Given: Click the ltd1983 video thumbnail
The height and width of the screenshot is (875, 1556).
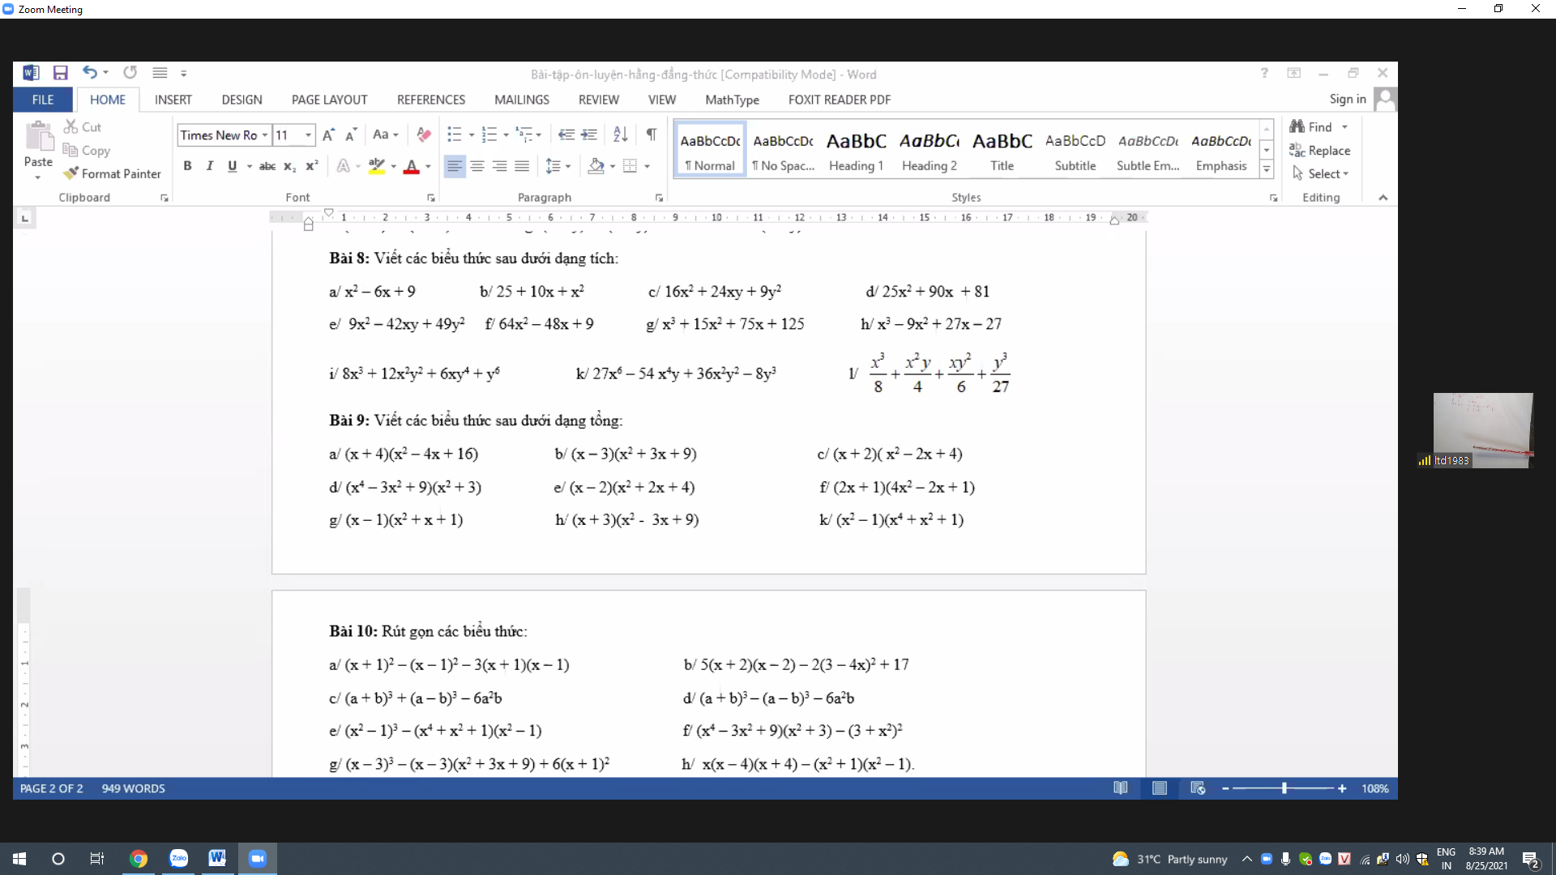Looking at the screenshot, I should pos(1482,429).
